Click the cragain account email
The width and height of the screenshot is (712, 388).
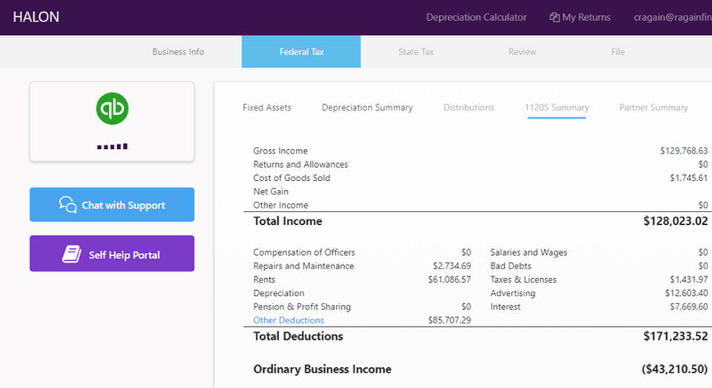pyautogui.click(x=673, y=17)
